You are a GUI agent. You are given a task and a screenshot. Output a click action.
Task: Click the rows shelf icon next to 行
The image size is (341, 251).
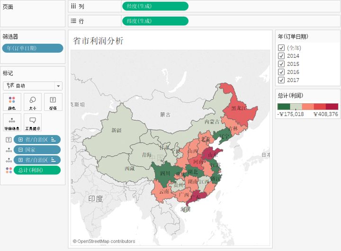[73, 21]
